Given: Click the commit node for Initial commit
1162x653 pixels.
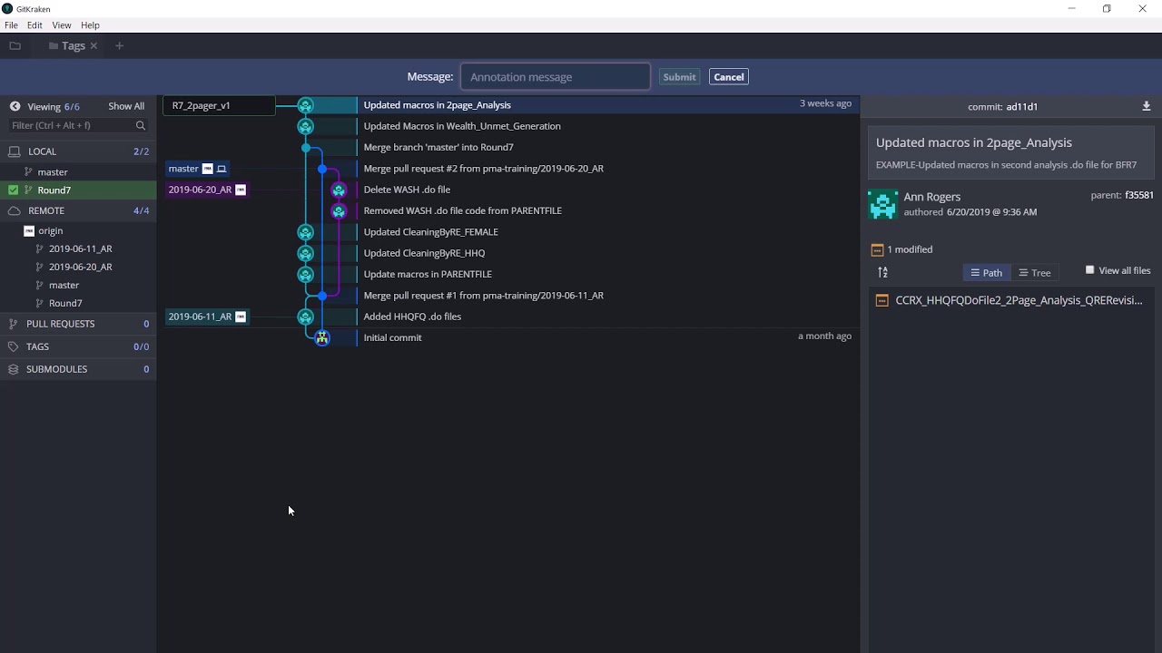Looking at the screenshot, I should 322,337.
